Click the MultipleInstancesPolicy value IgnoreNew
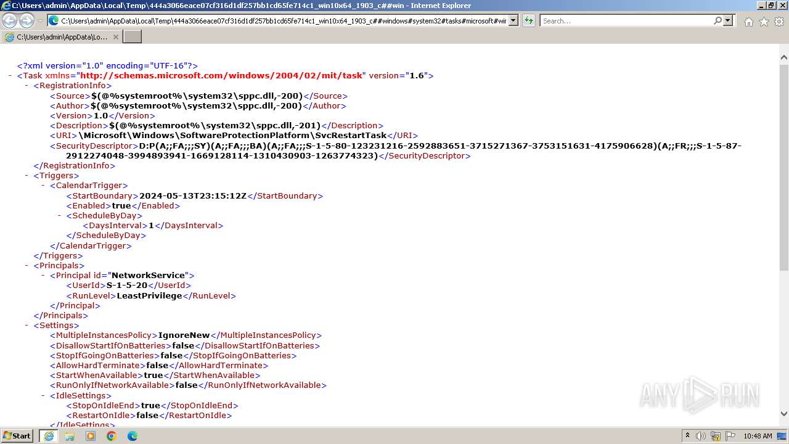789x444 pixels. click(x=184, y=335)
